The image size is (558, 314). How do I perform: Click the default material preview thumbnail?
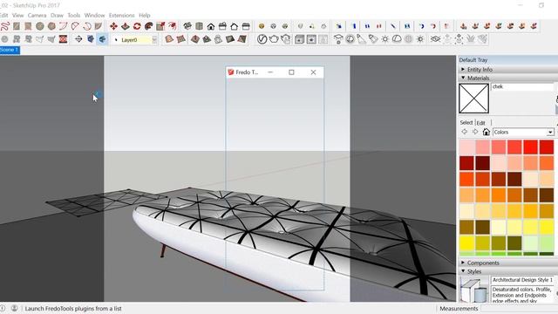coord(473,99)
